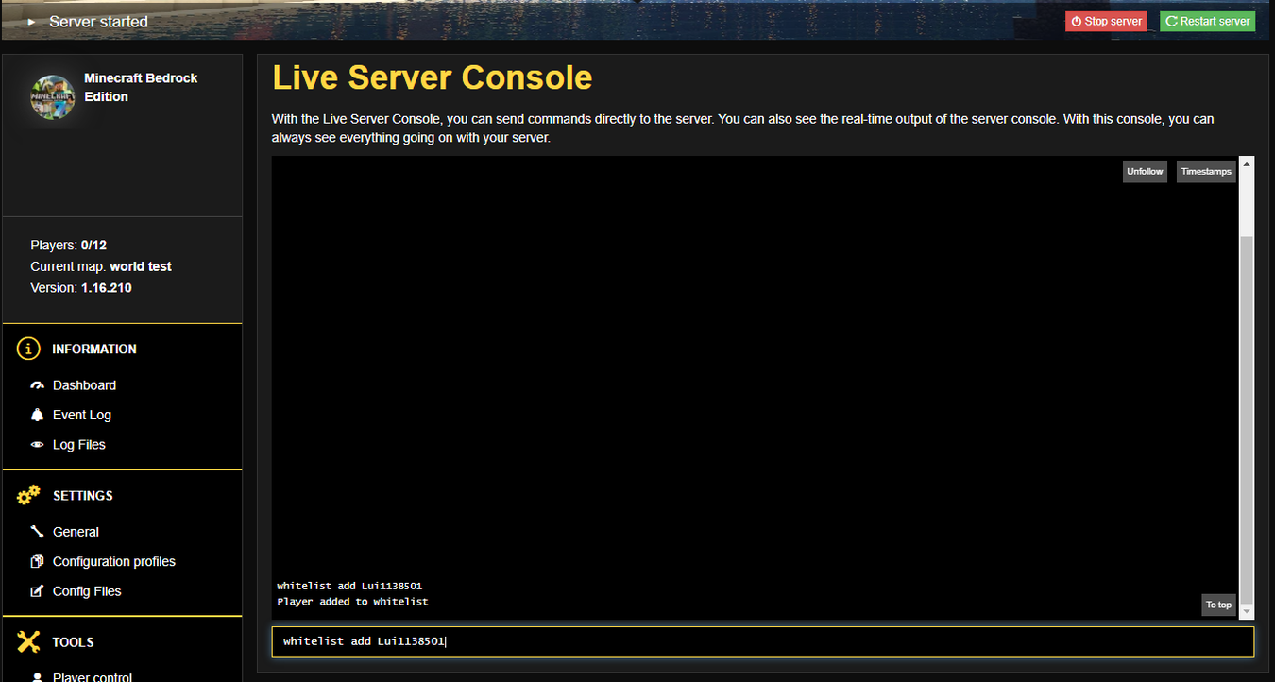Viewport: 1275px width, 682px height.
Task: Click the scrollbar up arrow in console
Action: click(x=1246, y=164)
